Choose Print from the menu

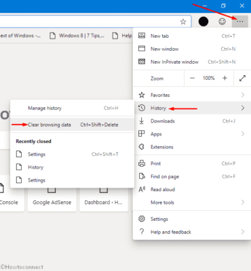click(192, 163)
